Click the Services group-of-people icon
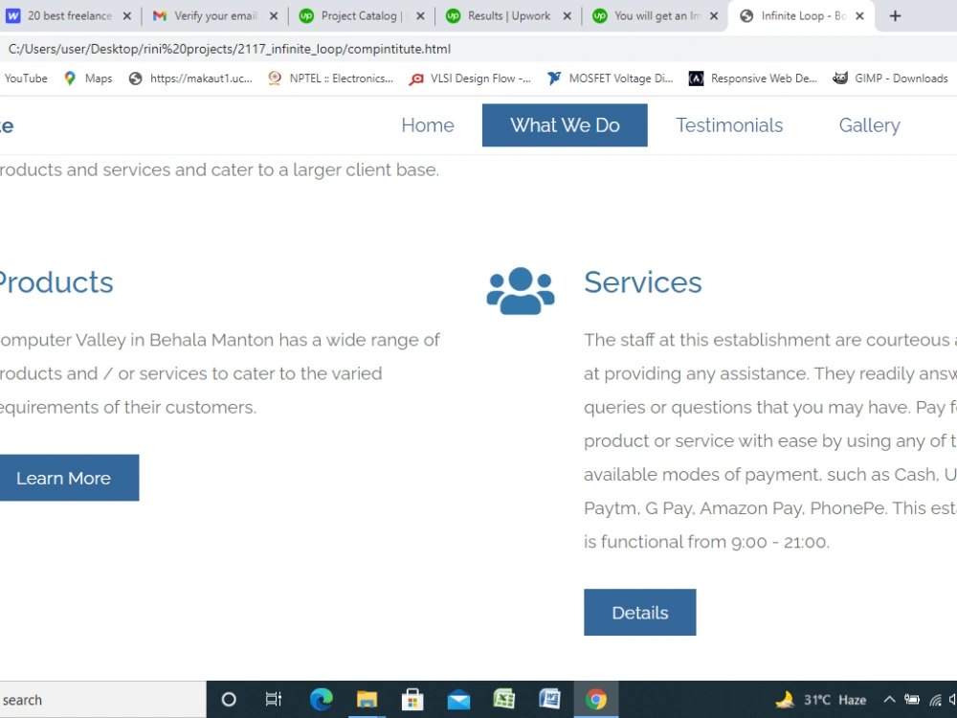Viewport: 957px width, 718px height. coord(520,291)
